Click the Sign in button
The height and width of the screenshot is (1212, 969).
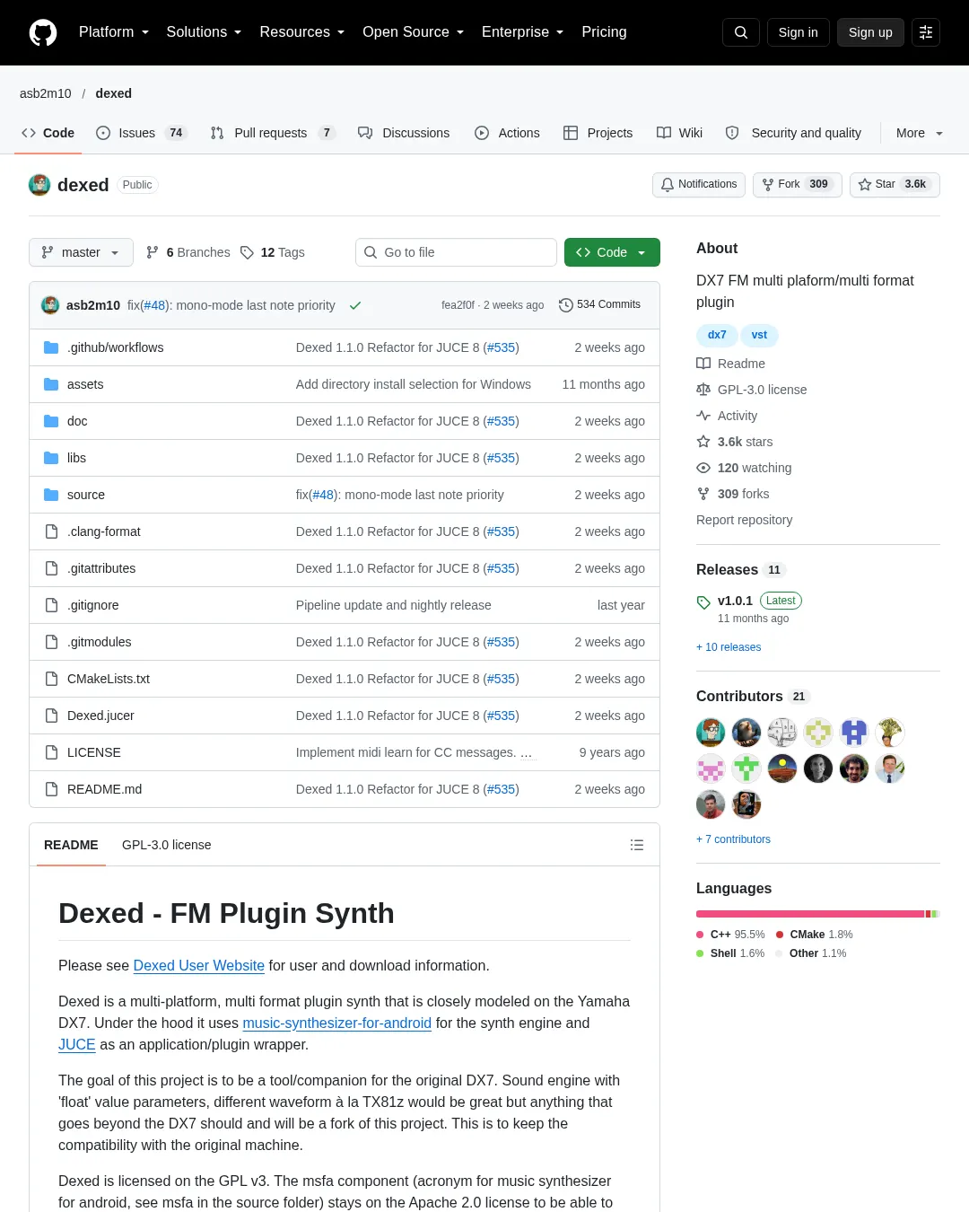click(x=799, y=32)
